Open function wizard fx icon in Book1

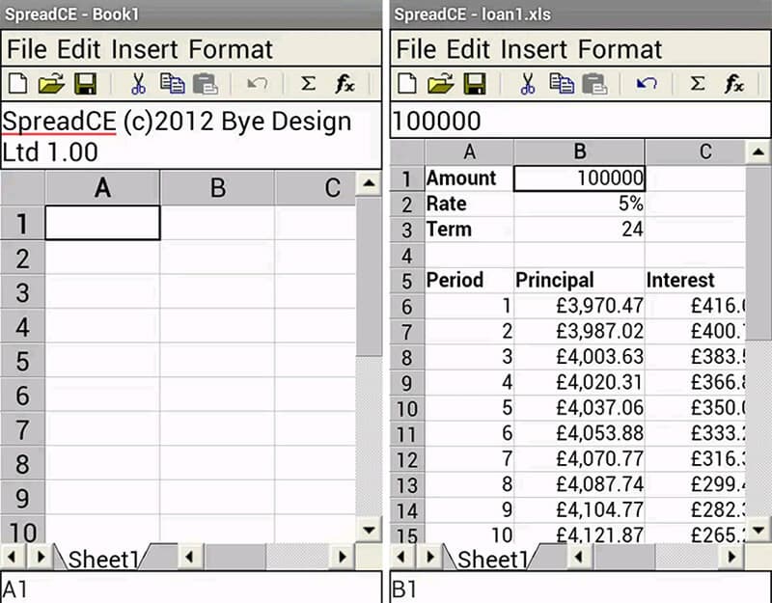345,84
